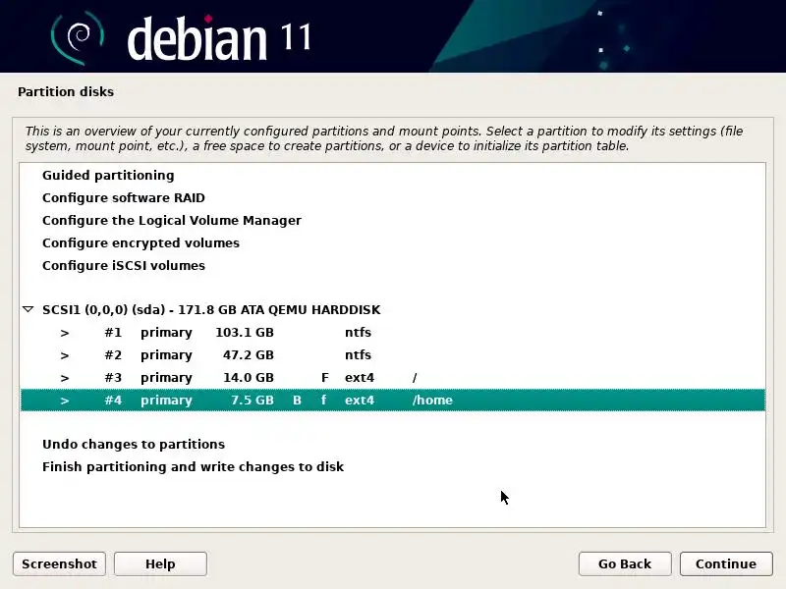Select partition #4 7.5 GB /home
This screenshot has height=589, width=786.
tap(392, 401)
